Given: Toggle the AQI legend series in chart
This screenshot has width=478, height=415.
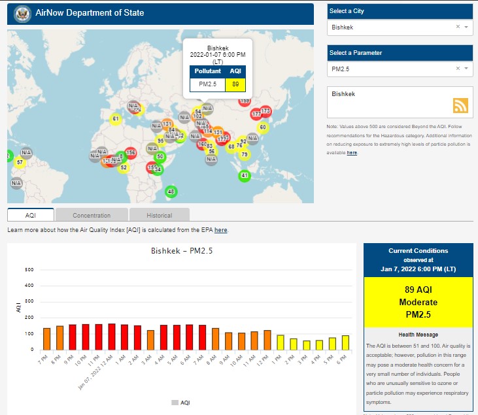Looking at the screenshot, I should coord(180,403).
